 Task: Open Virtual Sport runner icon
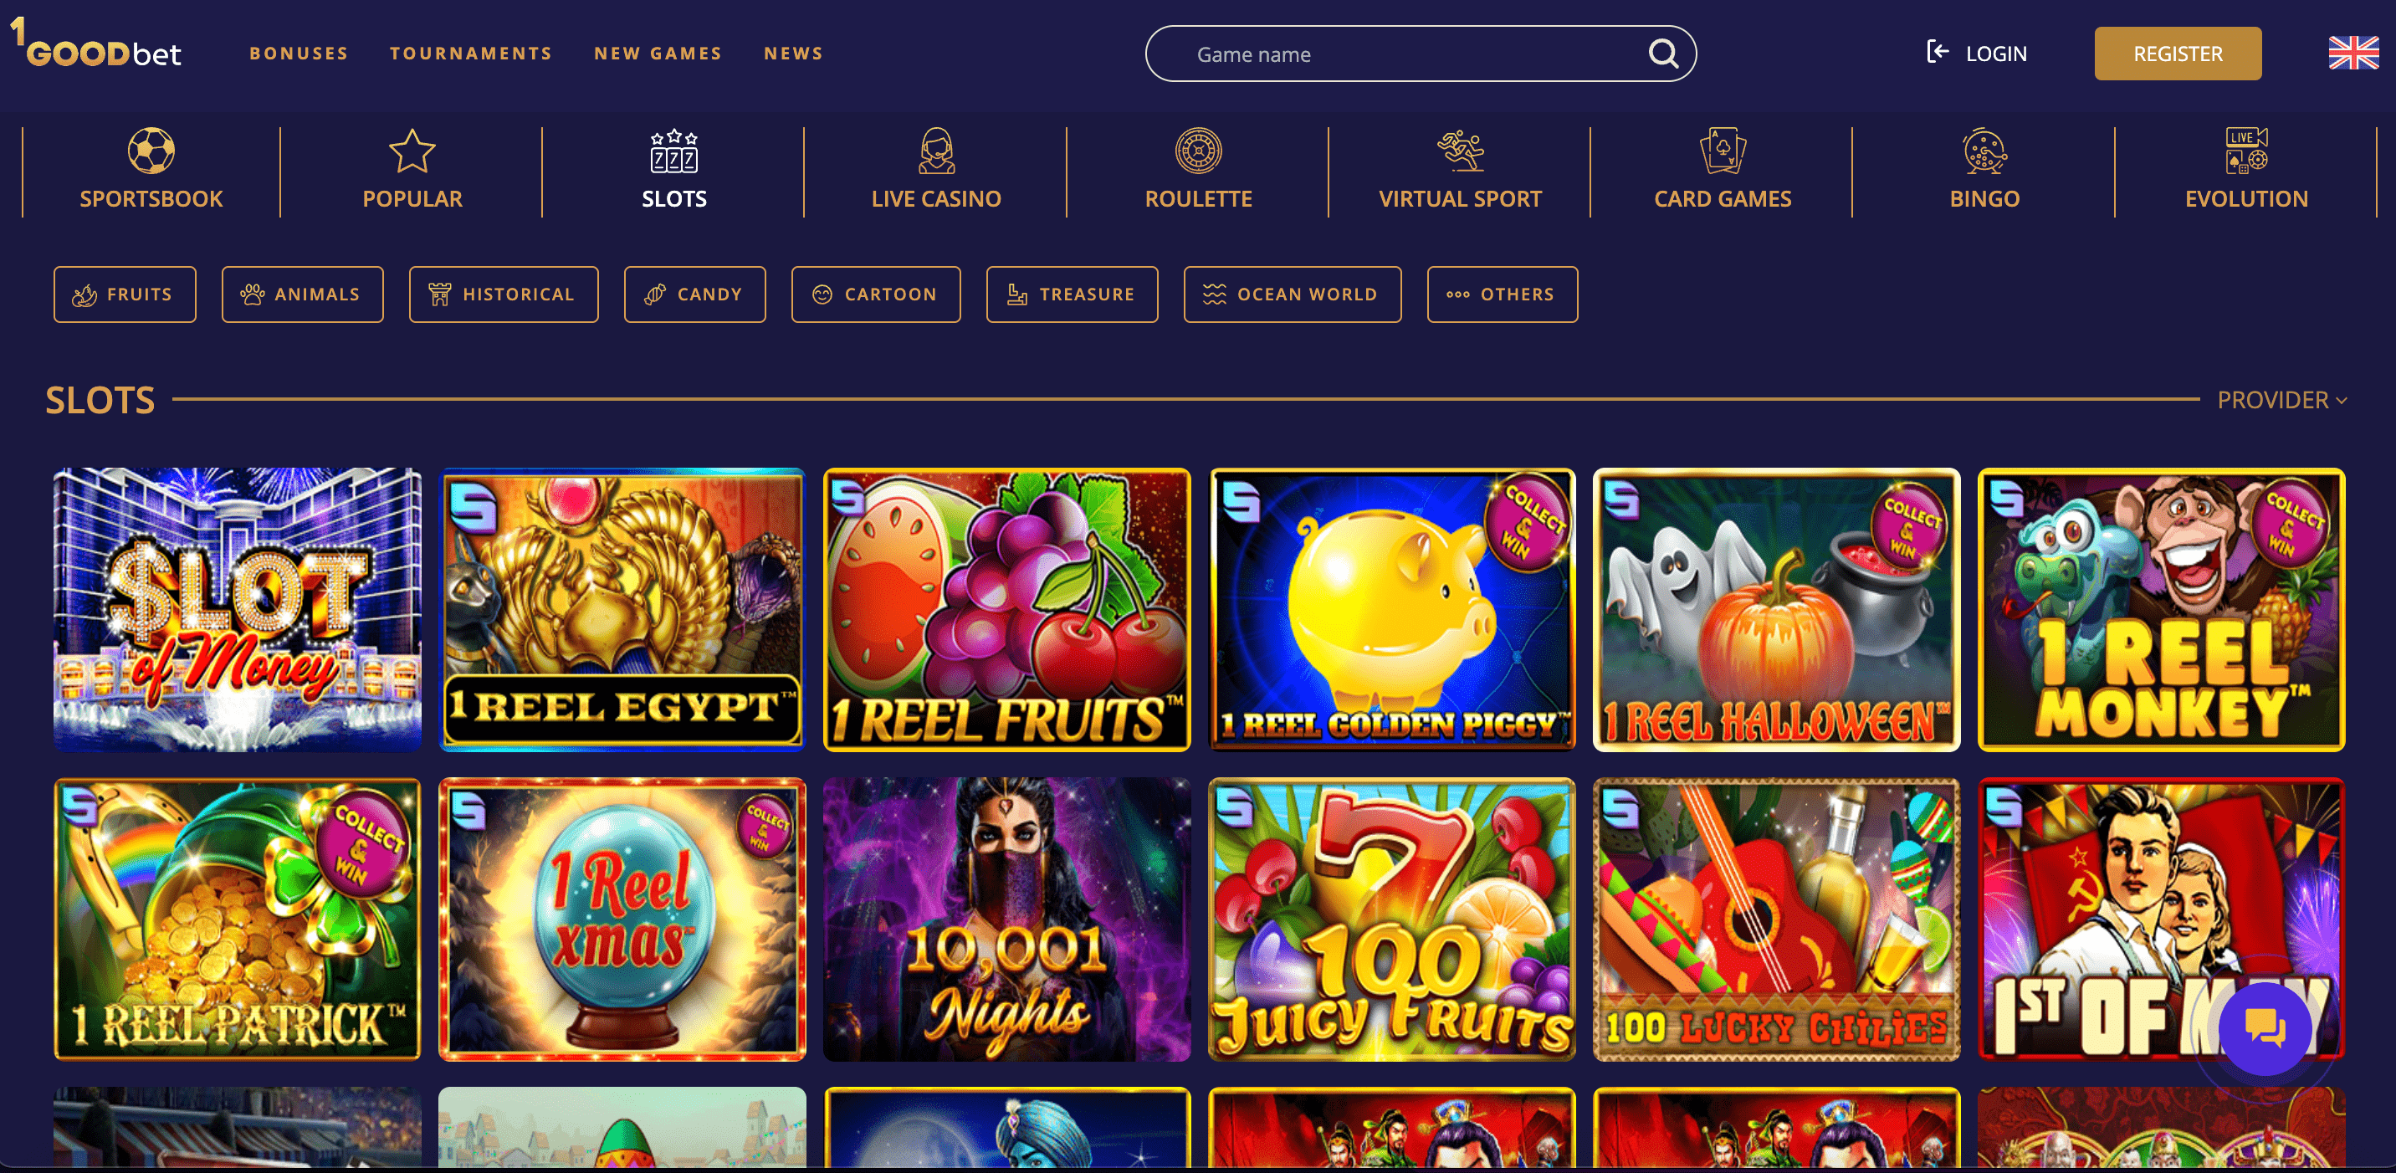pyautogui.click(x=1461, y=151)
